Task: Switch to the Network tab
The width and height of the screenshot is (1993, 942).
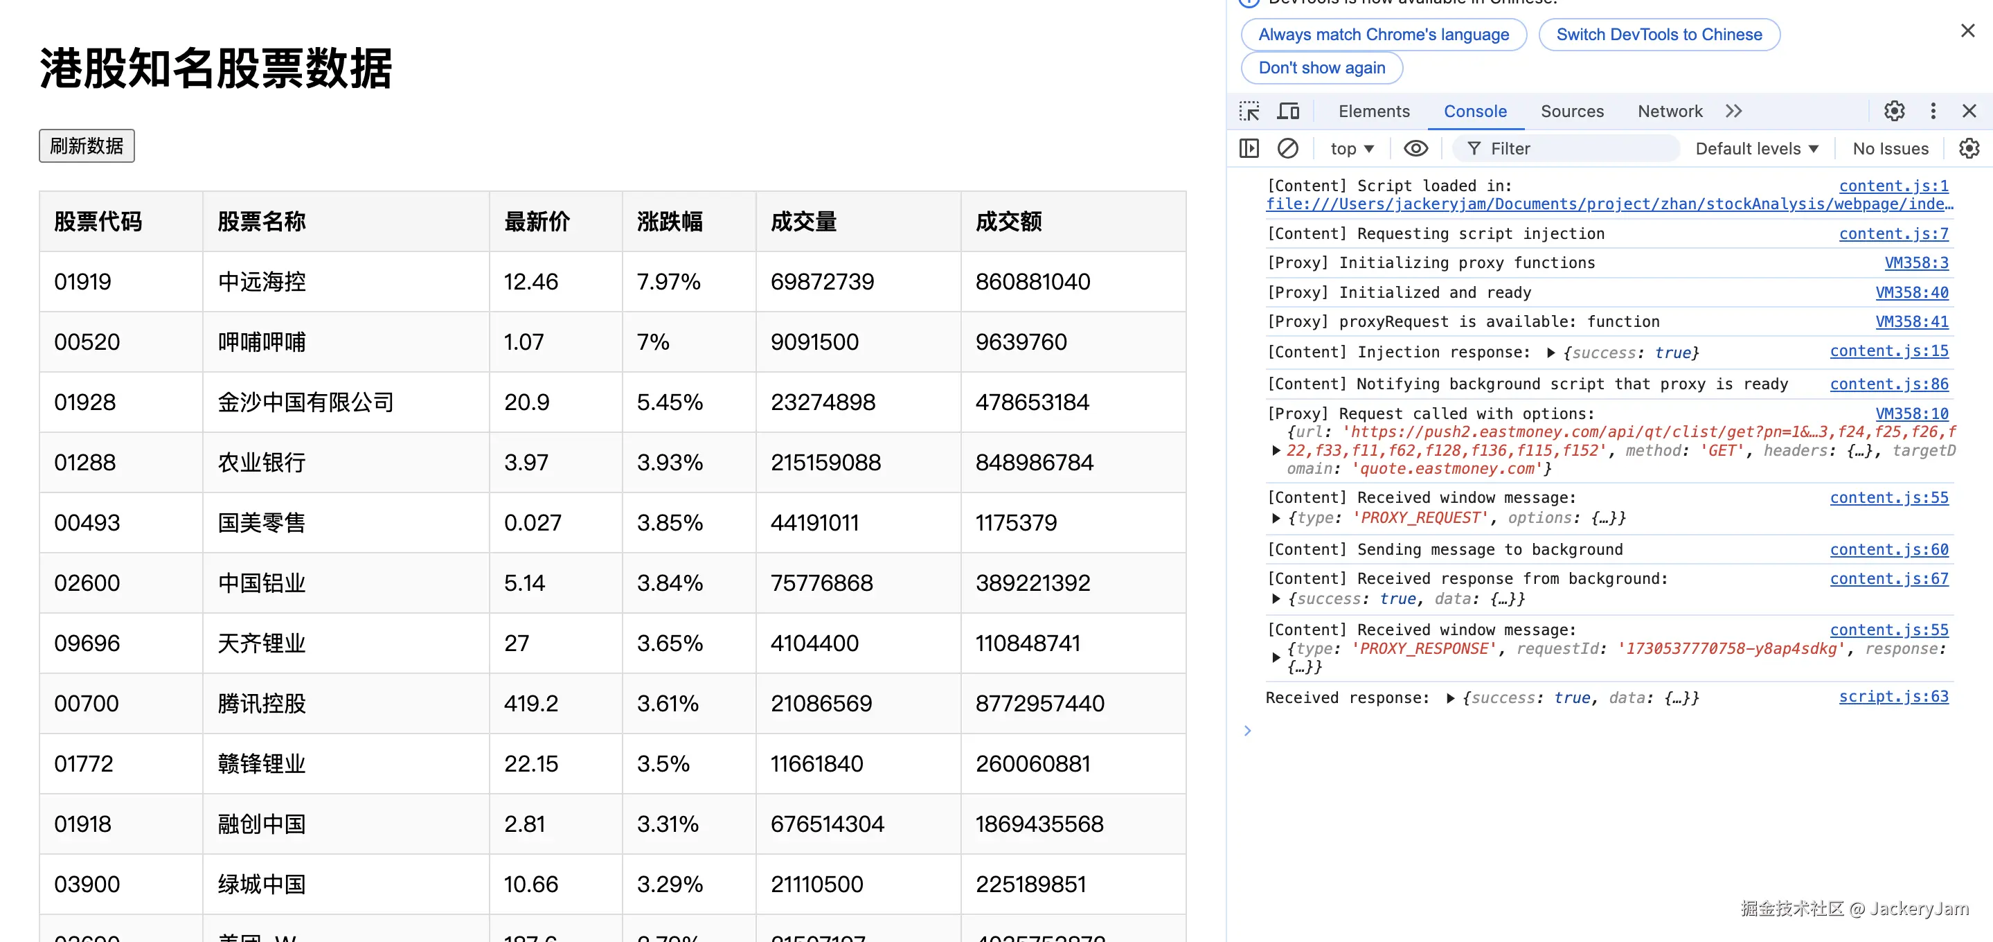Action: point(1670,112)
